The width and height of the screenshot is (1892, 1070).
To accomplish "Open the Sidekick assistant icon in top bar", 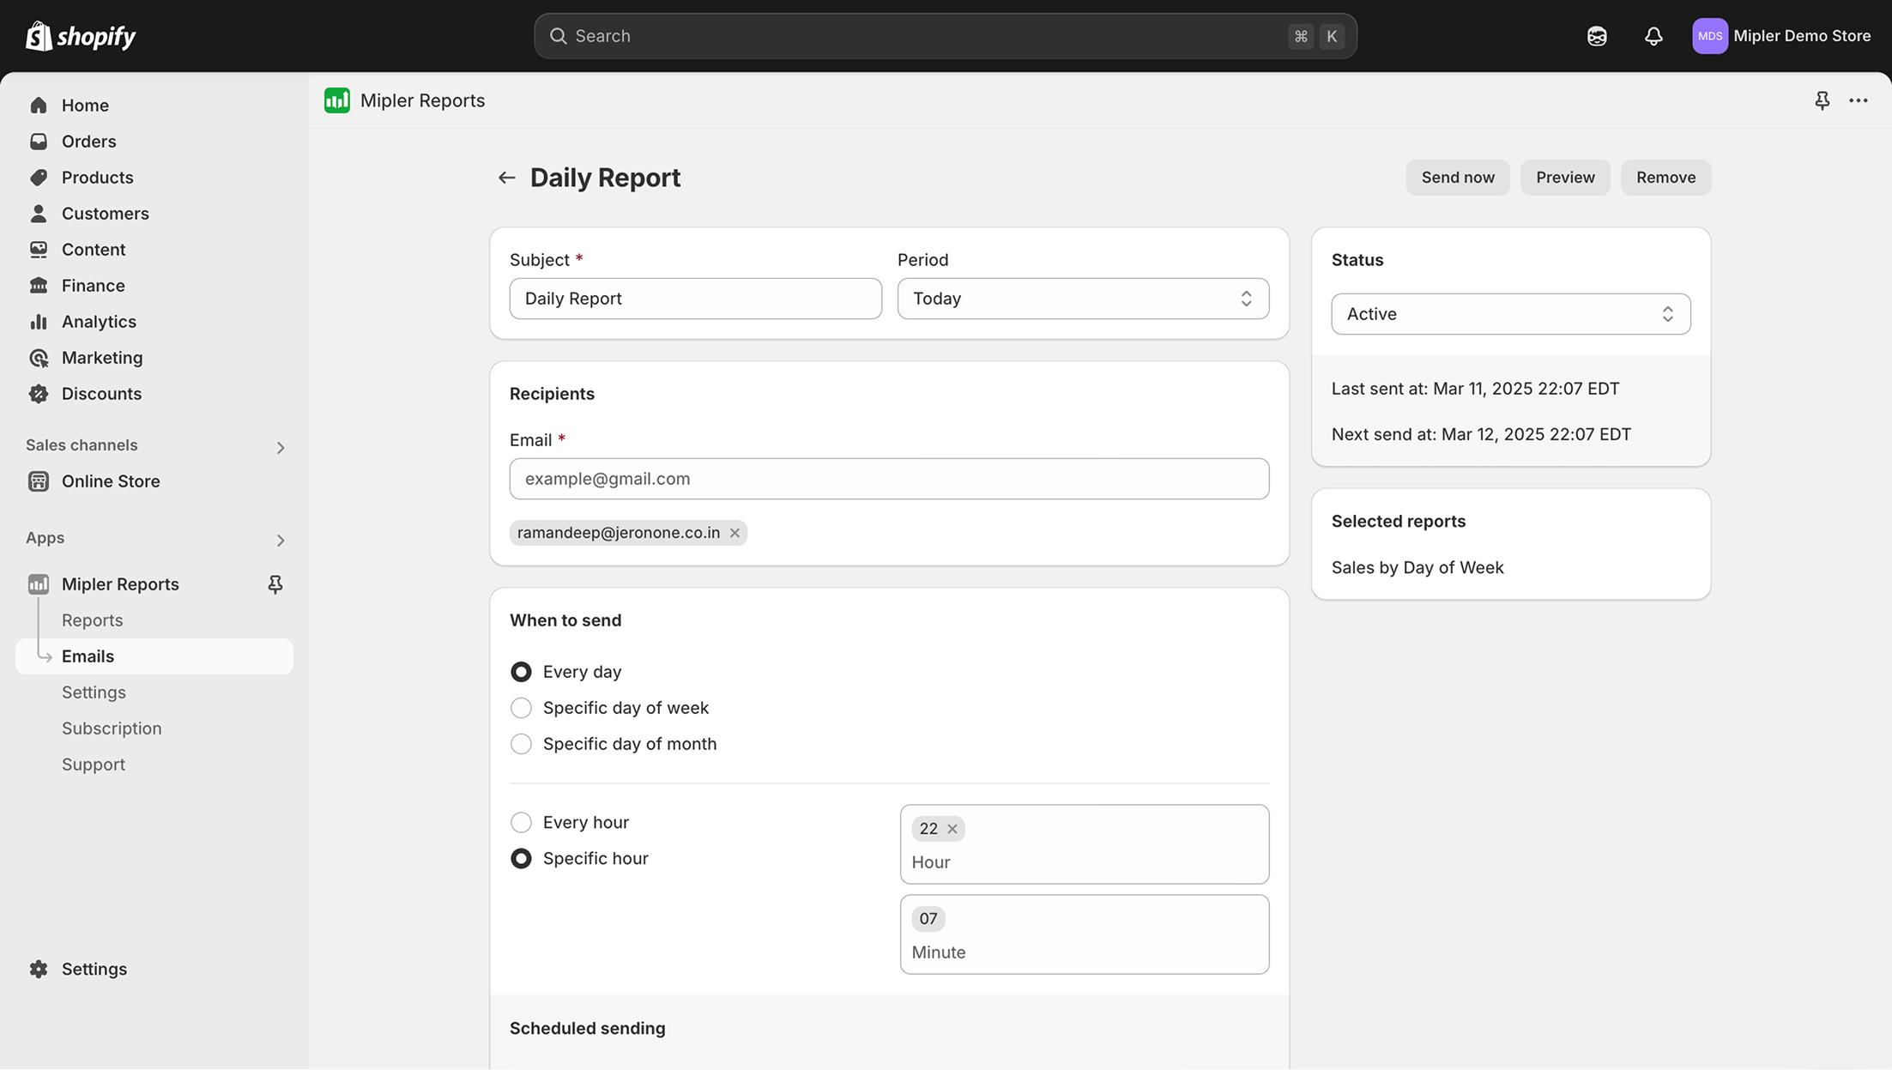I will (1596, 36).
